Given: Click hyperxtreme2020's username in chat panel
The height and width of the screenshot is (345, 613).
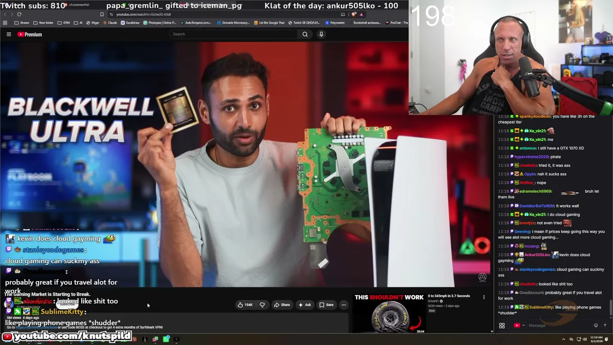Looking at the screenshot, I should 531,157.
